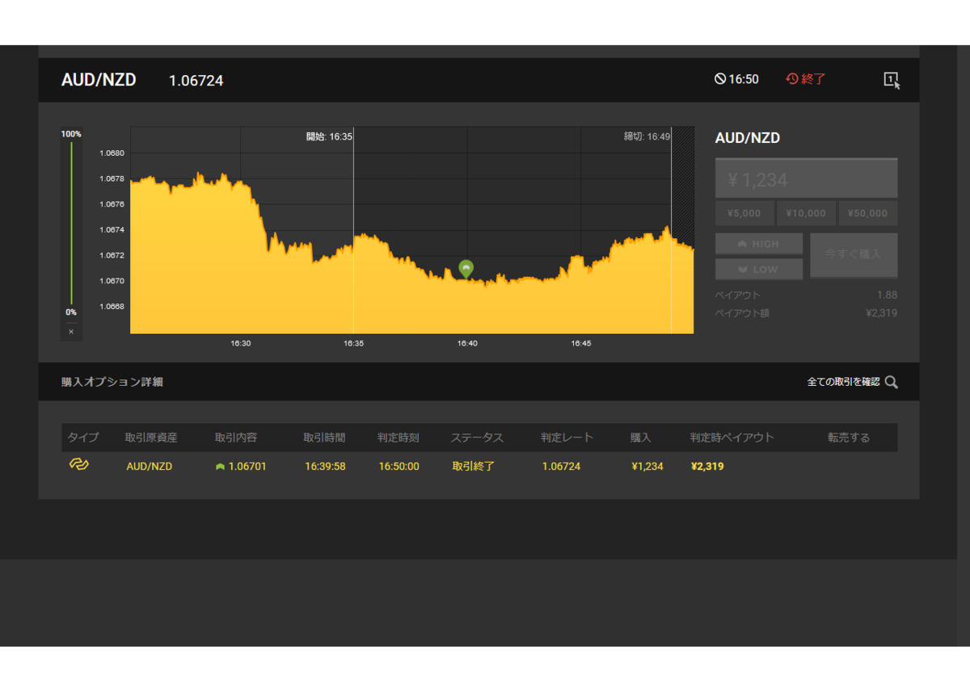The width and height of the screenshot is (970, 691).
Task: Click the 16:39:58 trade time cell
Action: pyautogui.click(x=325, y=467)
